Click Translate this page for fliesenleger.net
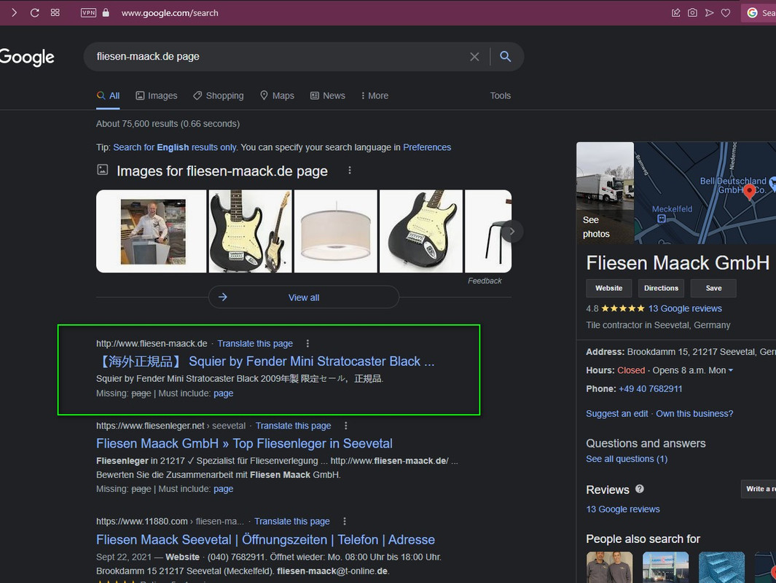The height and width of the screenshot is (583, 776). (x=294, y=426)
